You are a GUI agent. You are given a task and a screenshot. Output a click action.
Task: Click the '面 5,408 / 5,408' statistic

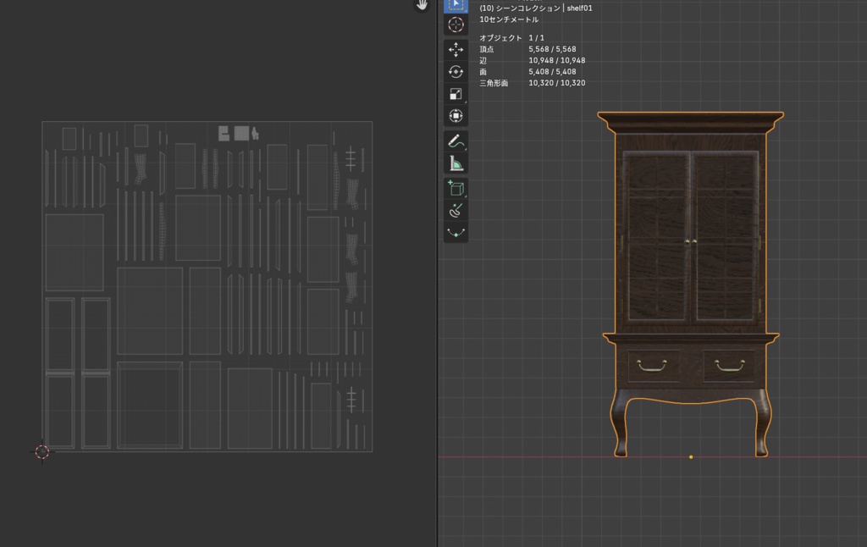(527, 72)
